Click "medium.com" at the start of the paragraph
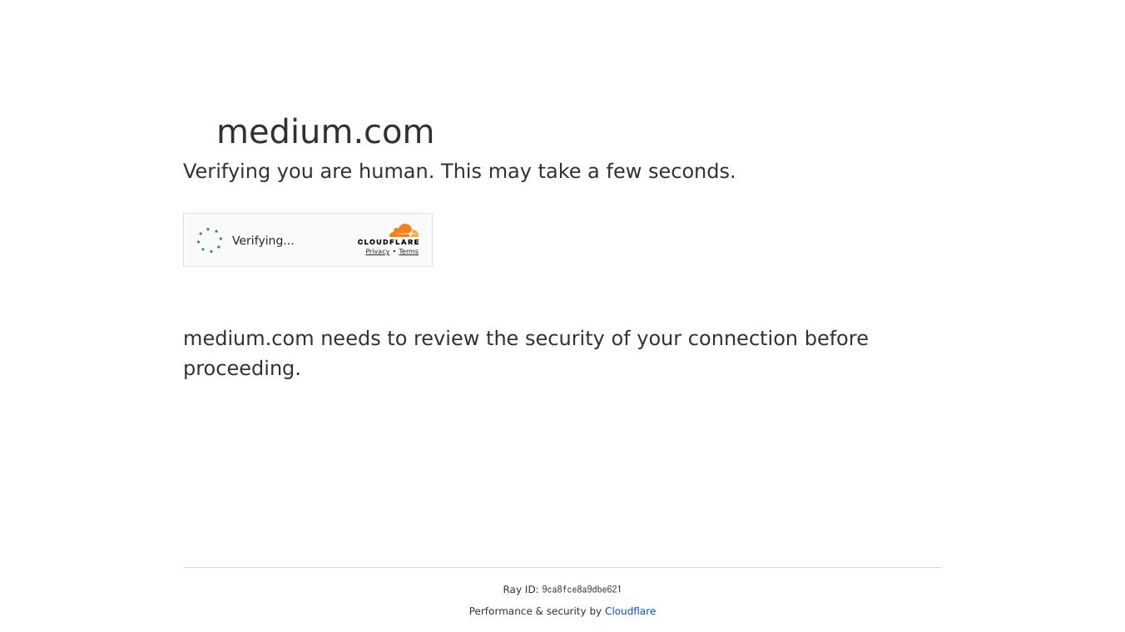 point(248,339)
